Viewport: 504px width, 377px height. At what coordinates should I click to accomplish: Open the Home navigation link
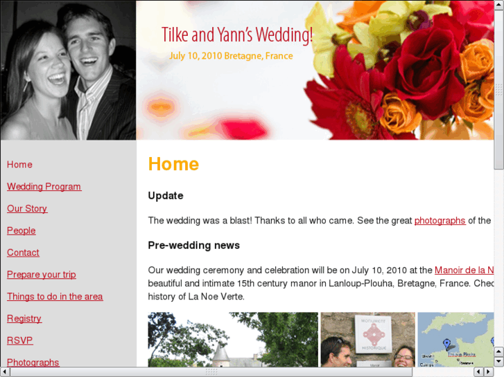point(19,165)
